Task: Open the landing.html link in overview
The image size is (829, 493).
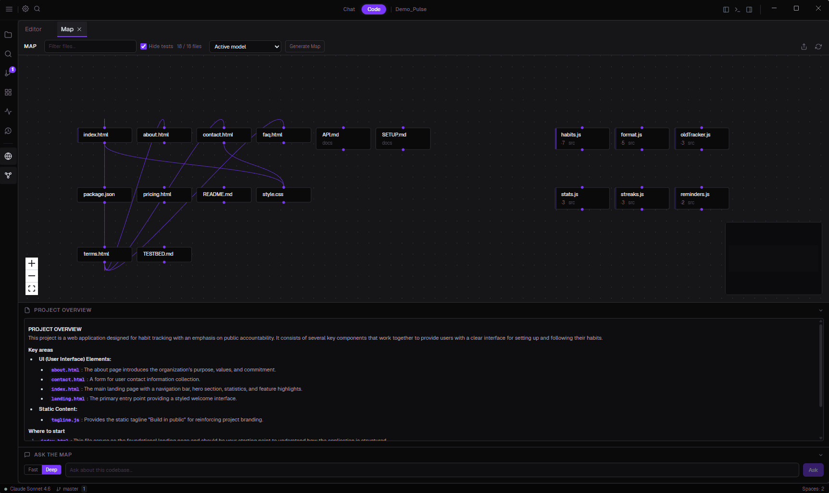Action: tap(68, 399)
